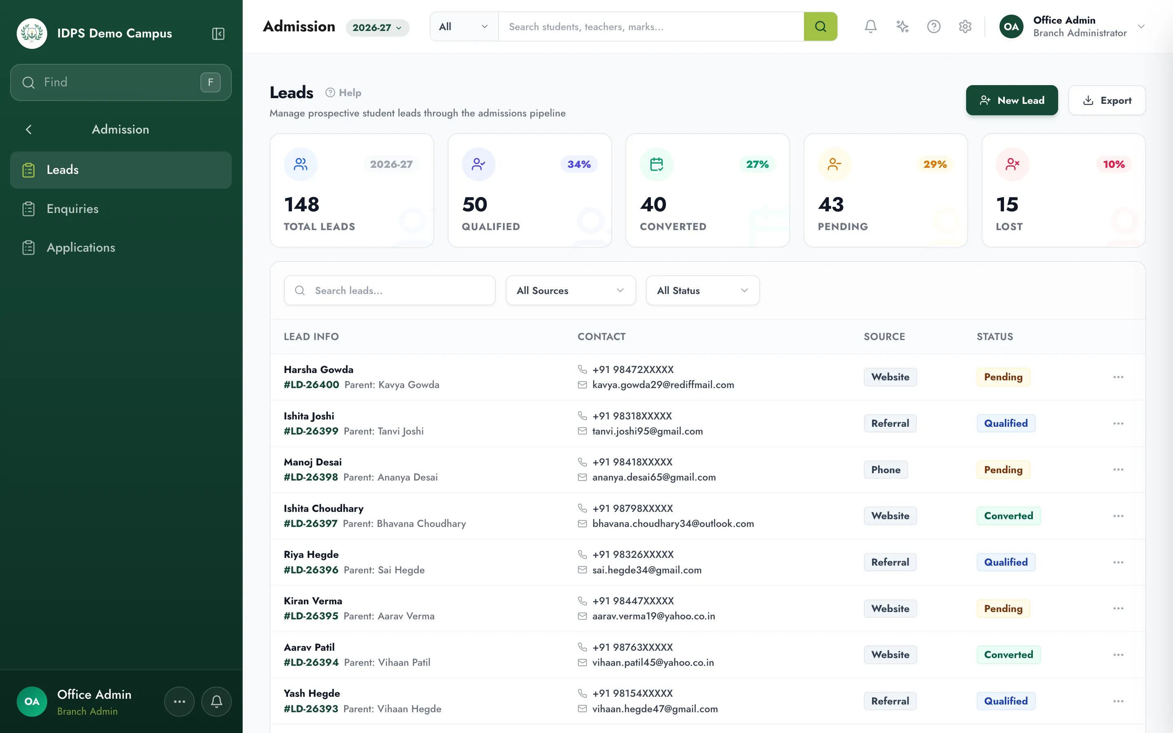The width and height of the screenshot is (1173, 733).
Task: Click the IDPS Demo Campus logo
Action: [x=32, y=33]
